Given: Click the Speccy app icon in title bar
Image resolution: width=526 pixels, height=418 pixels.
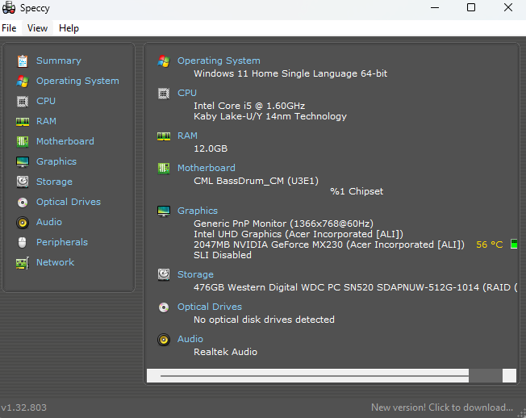Looking at the screenshot, I should (x=9, y=8).
